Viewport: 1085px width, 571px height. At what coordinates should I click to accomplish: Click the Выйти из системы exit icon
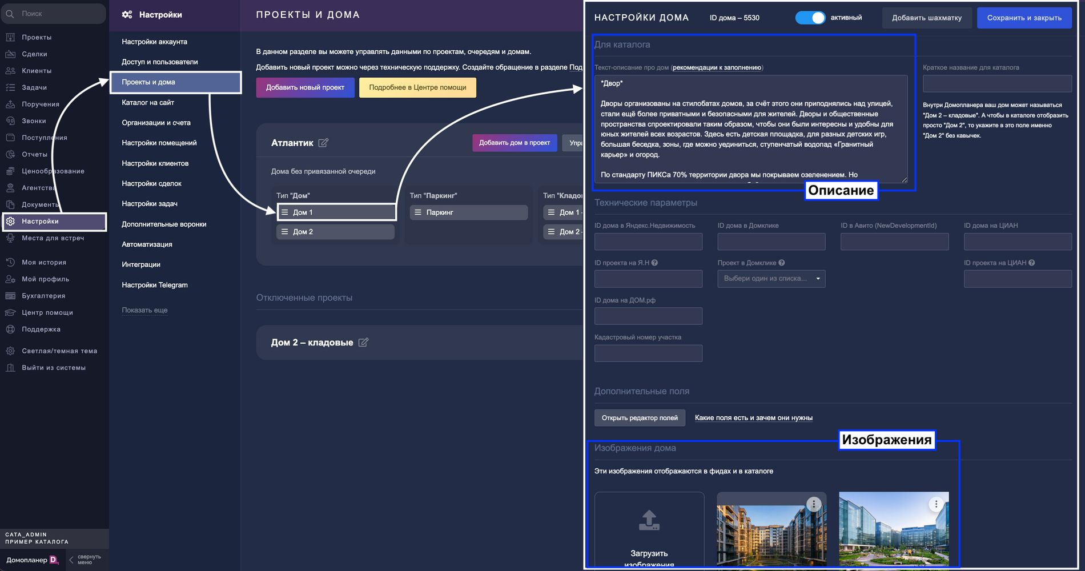point(10,368)
